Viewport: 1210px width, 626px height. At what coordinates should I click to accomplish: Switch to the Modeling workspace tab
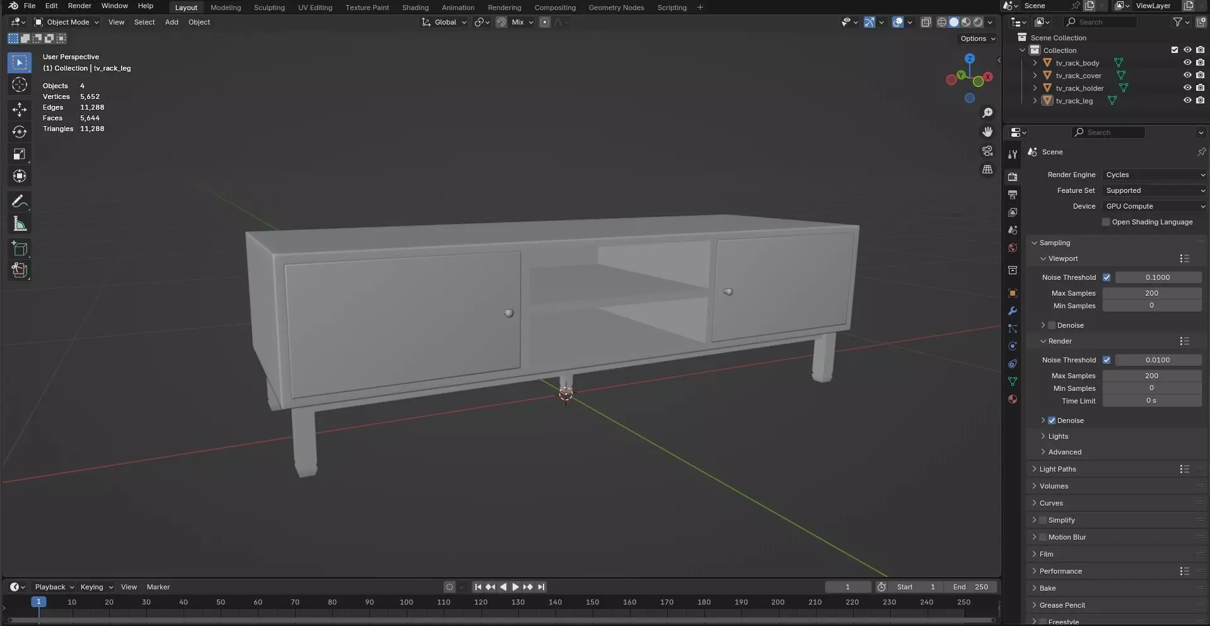pos(226,8)
